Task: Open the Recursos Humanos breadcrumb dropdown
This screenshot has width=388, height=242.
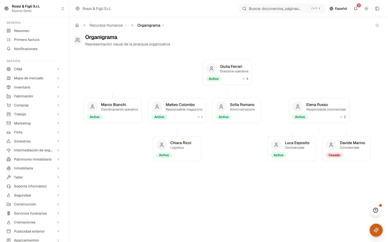Action: point(108,25)
